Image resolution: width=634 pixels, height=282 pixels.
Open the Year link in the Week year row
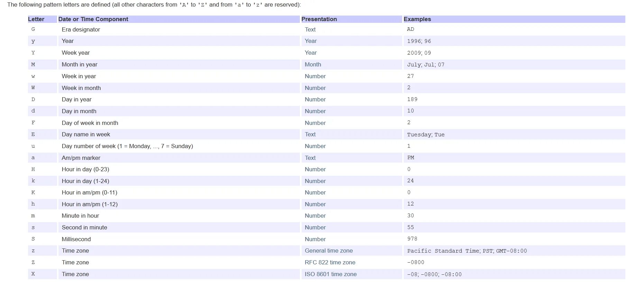311,53
